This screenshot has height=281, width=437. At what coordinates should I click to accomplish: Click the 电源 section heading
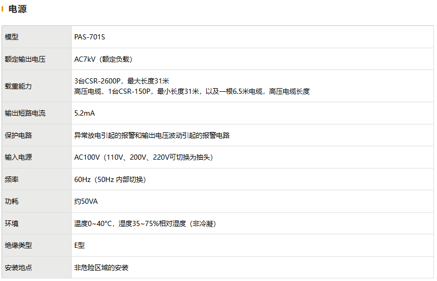click(x=17, y=9)
